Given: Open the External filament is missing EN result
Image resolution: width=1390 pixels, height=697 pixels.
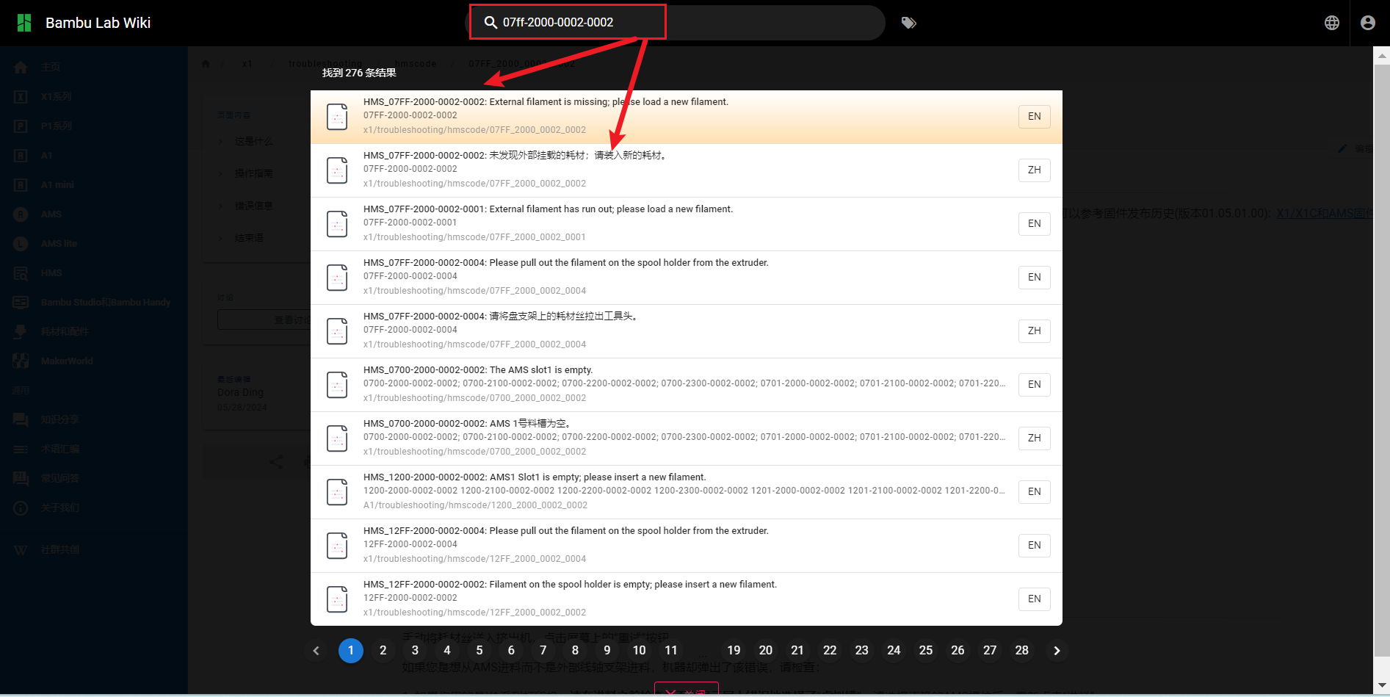Looking at the screenshot, I should (x=687, y=117).
